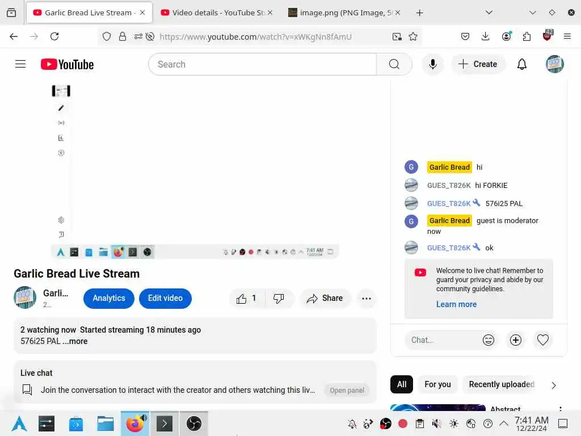
Task: Open Garlic Bread channel avatar
Action: point(25,297)
